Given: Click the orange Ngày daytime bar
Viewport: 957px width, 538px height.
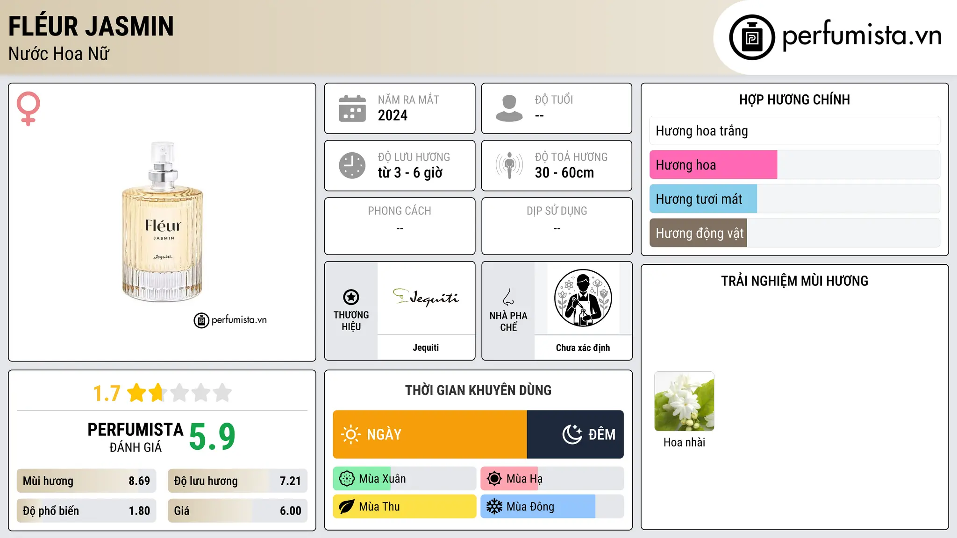Looking at the screenshot, I should [x=429, y=434].
